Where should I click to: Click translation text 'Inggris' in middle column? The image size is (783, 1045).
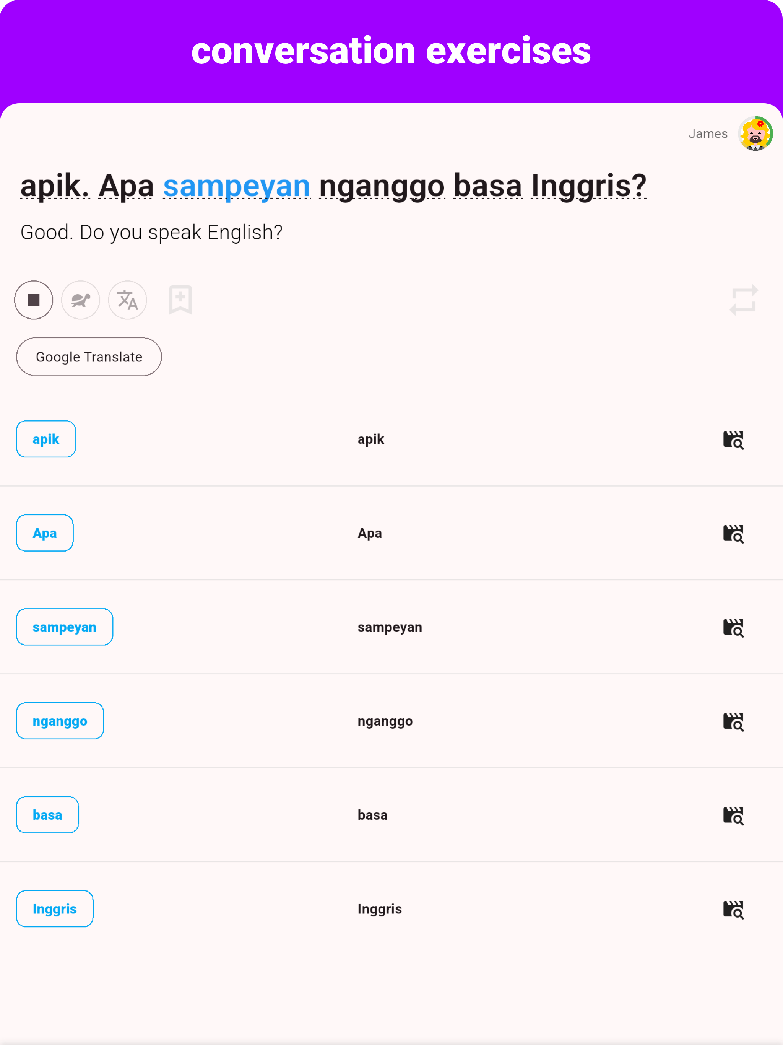pyautogui.click(x=380, y=910)
